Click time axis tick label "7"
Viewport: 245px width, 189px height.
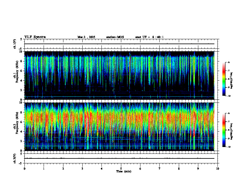point(160,168)
